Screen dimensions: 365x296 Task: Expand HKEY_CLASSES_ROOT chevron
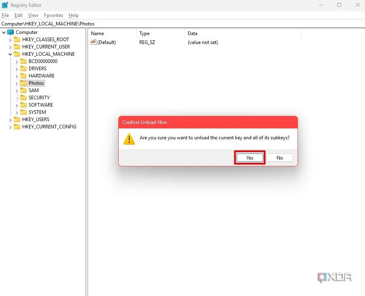pos(10,40)
